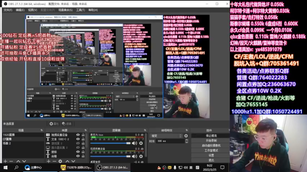The width and height of the screenshot is (307, 172).
Task: Hide the 视频采集设备 source with its eye icon
Action: (78, 135)
